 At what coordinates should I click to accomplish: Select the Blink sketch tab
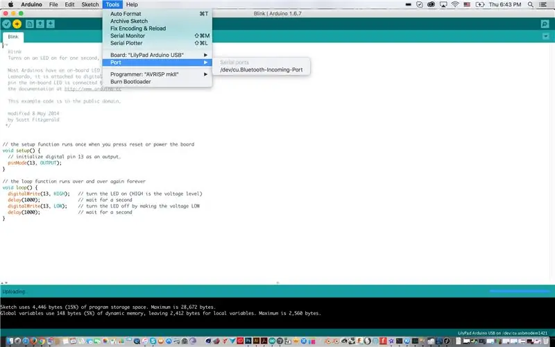tap(13, 37)
